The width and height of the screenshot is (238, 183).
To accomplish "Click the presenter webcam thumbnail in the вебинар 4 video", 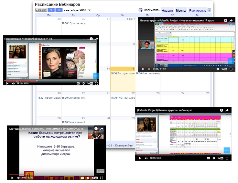I will [146, 124].
